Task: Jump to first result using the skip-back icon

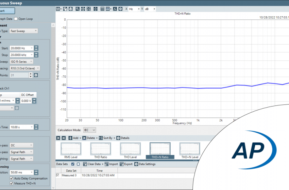Action: coord(58,138)
